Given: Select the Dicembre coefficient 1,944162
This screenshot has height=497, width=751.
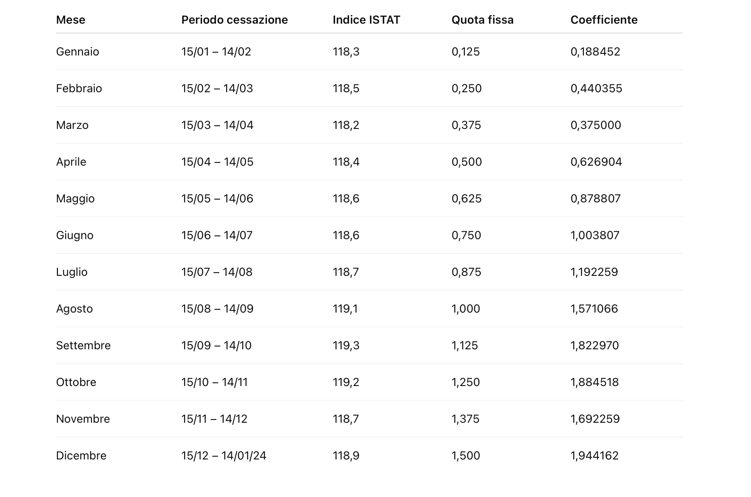Looking at the screenshot, I should 594,456.
